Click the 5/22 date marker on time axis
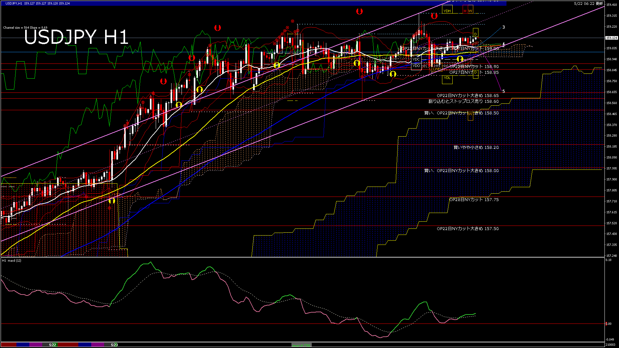619x348 pixels. [x=53, y=345]
